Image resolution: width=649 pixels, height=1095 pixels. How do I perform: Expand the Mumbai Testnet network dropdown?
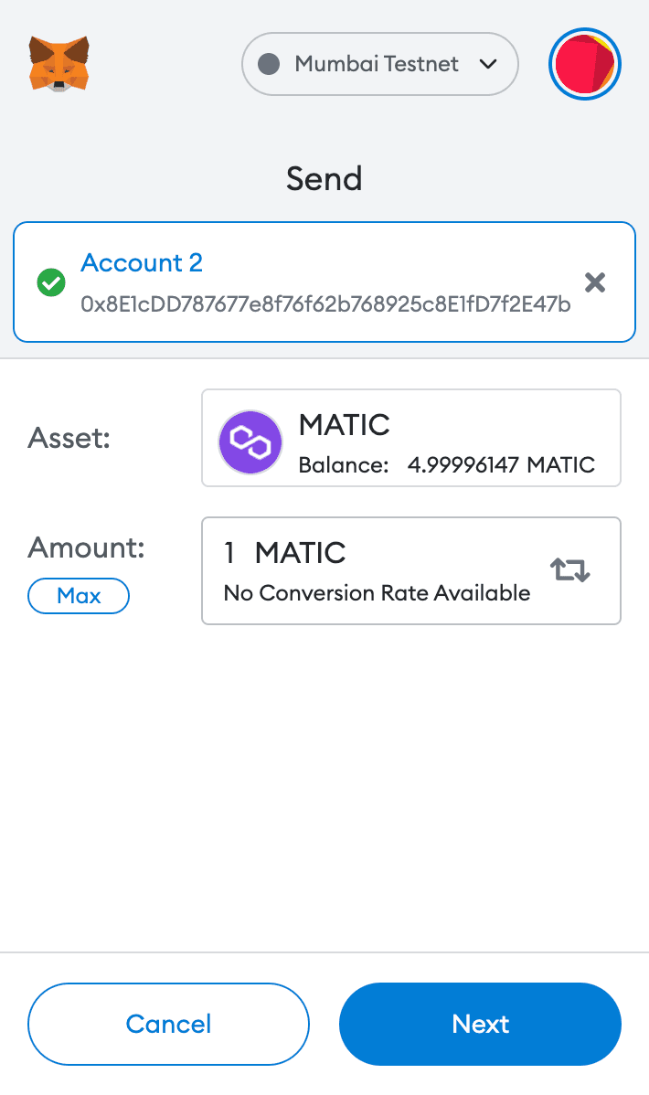point(379,64)
